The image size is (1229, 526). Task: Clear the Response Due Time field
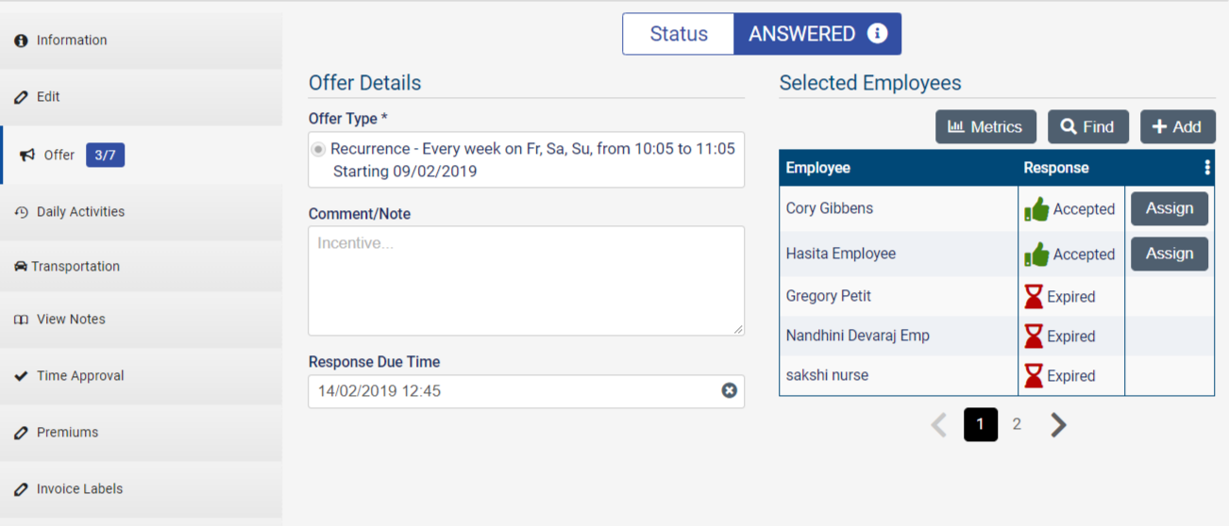tap(729, 390)
